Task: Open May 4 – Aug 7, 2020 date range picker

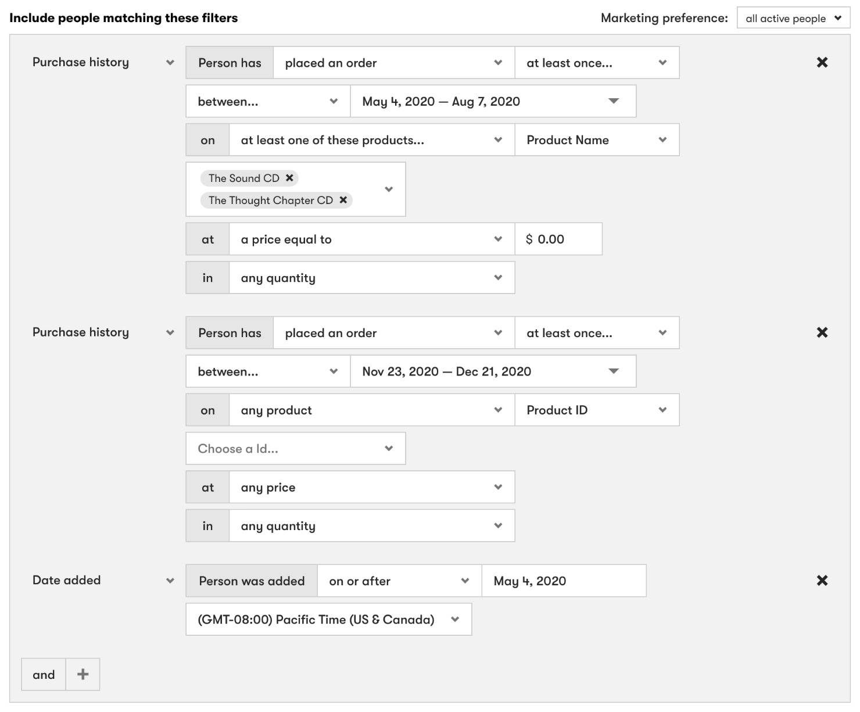Action: tap(493, 102)
